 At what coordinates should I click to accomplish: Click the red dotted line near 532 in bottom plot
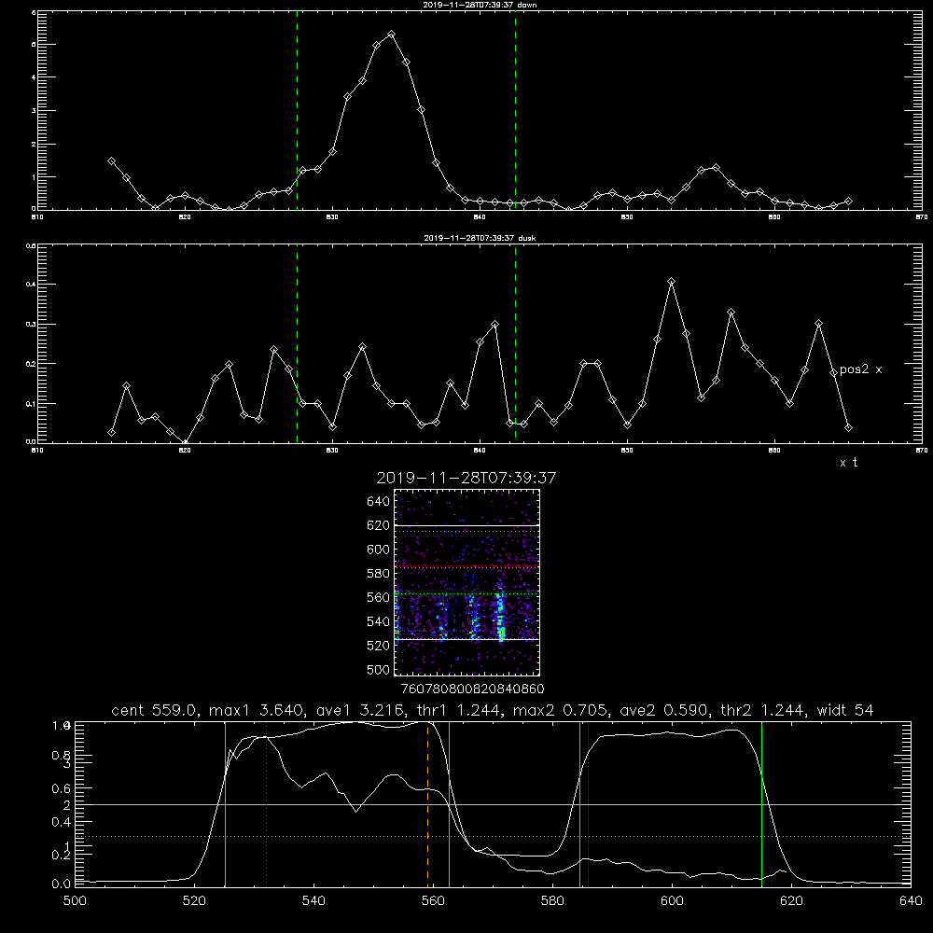point(267,804)
